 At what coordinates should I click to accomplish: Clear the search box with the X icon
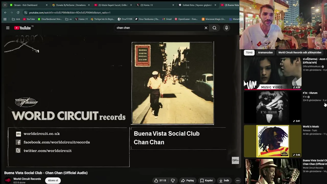[206, 28]
